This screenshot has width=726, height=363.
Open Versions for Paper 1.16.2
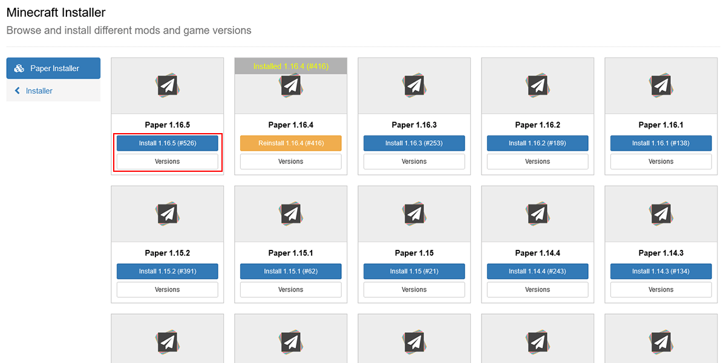tap(538, 162)
